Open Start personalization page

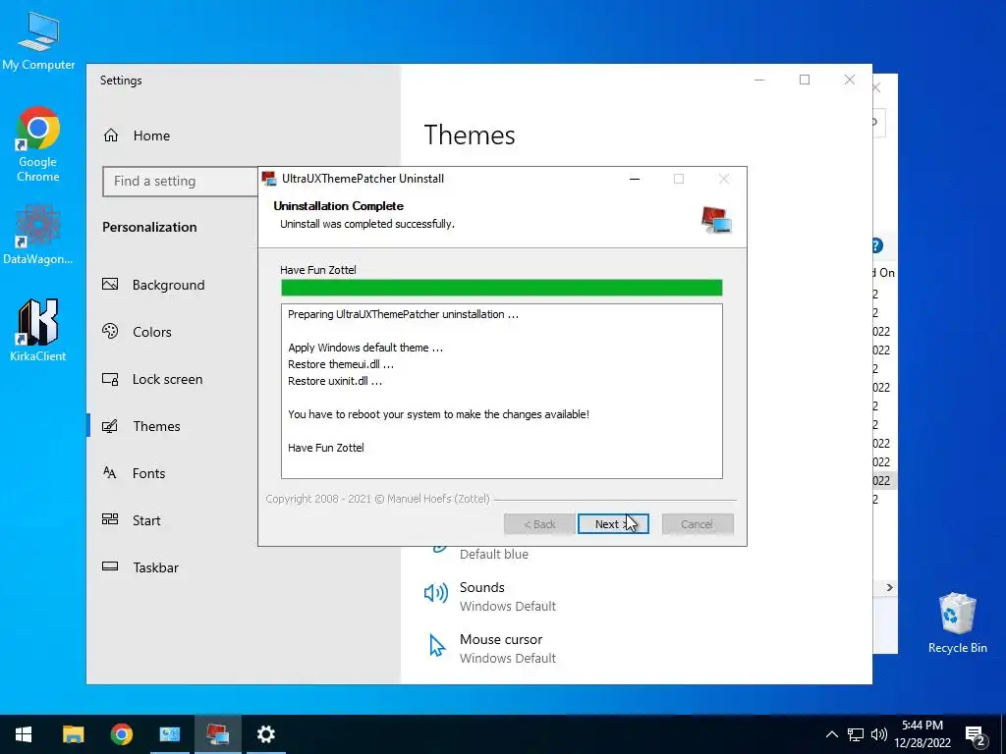tap(132, 520)
